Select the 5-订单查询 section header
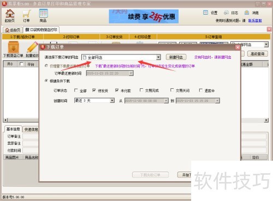 coord(213,37)
